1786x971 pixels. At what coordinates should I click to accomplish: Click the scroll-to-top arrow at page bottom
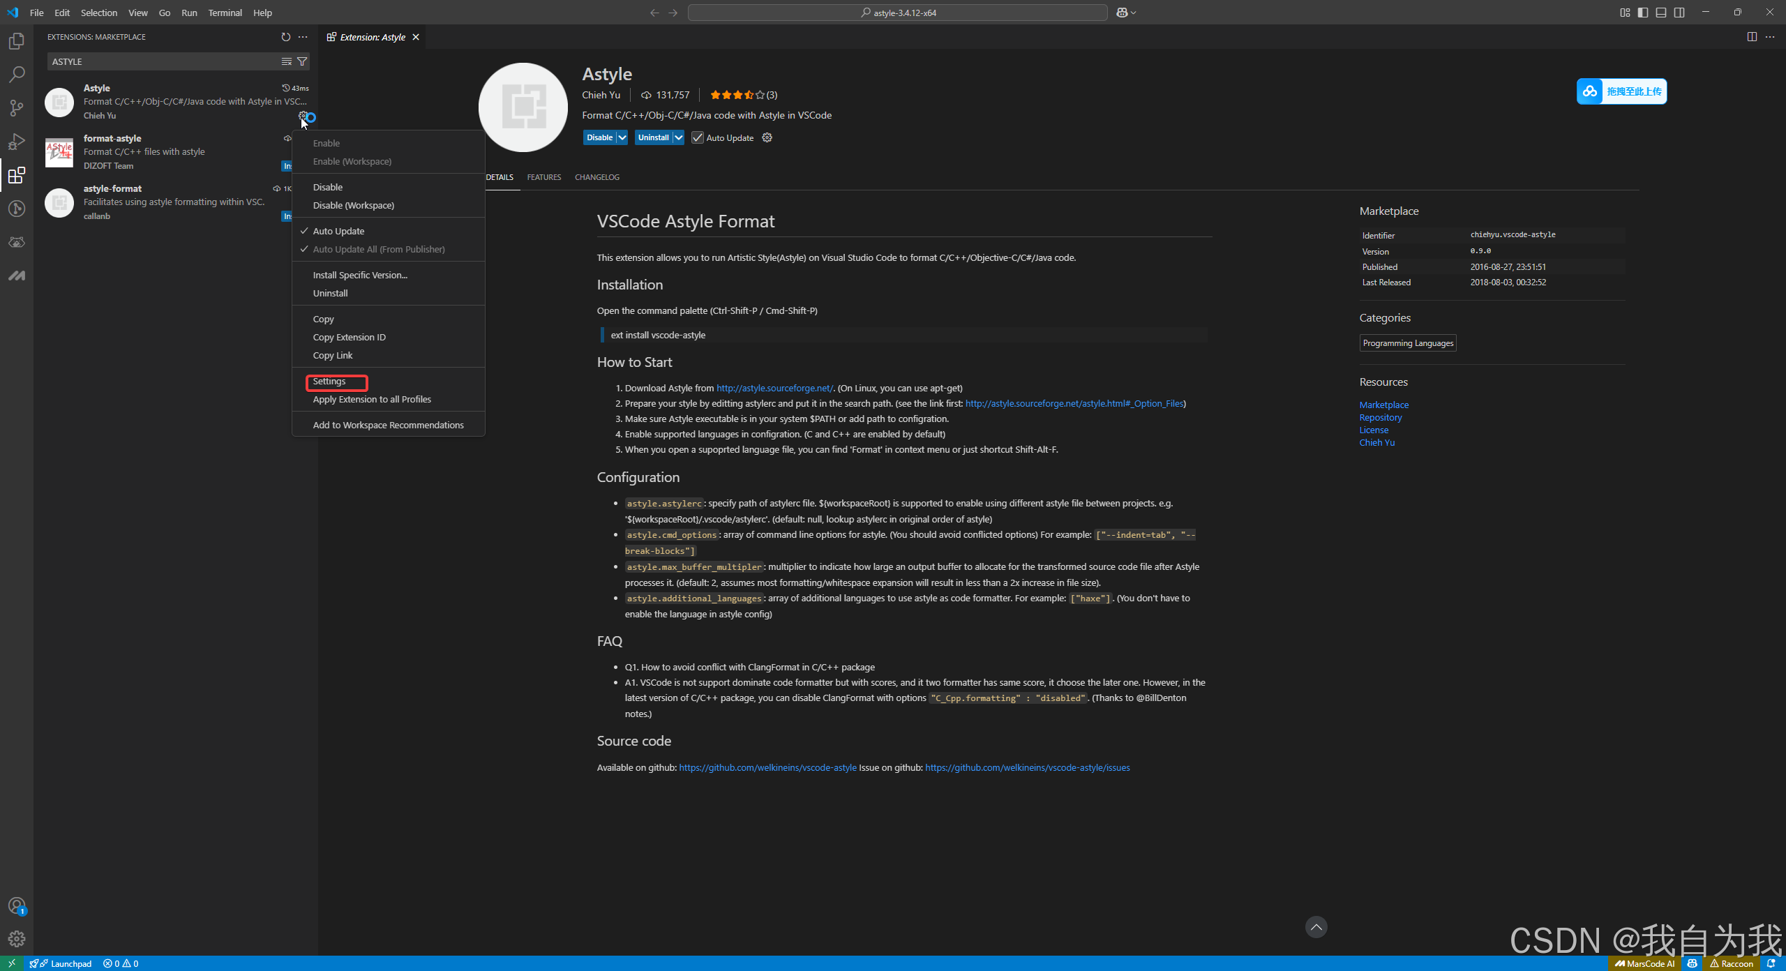pos(1315,927)
